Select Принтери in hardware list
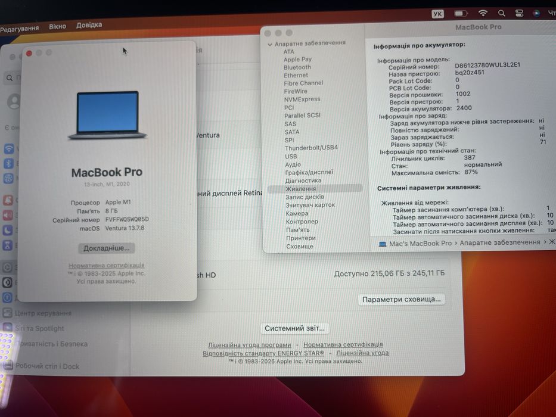 [301, 238]
